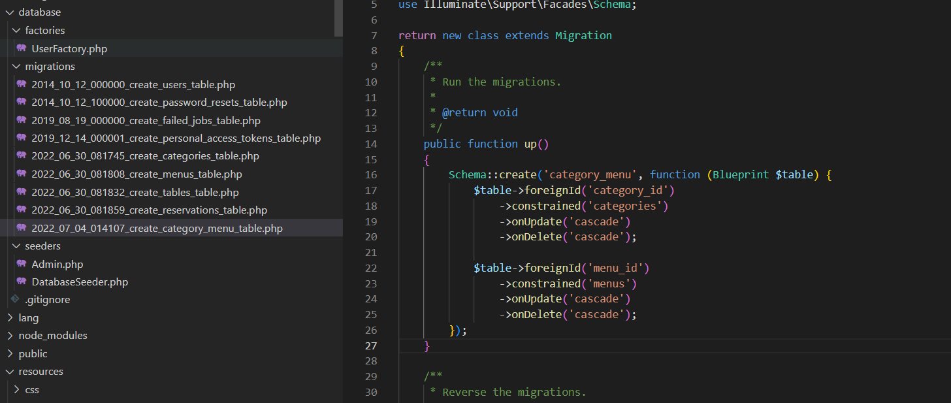This screenshot has width=951, height=403.
Task: Open 2022_06_30_081808_create_menus_table.php
Action: tap(137, 174)
